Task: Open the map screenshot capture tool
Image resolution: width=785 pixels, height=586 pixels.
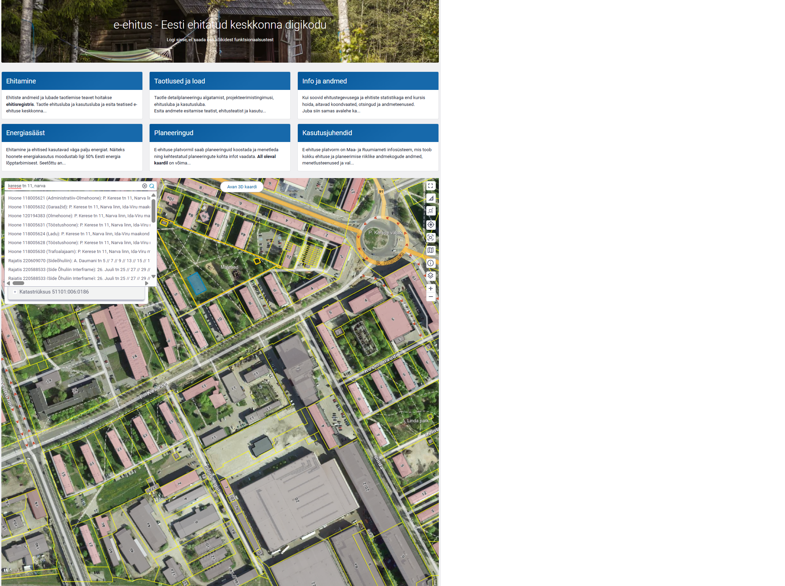Action: coord(430,237)
